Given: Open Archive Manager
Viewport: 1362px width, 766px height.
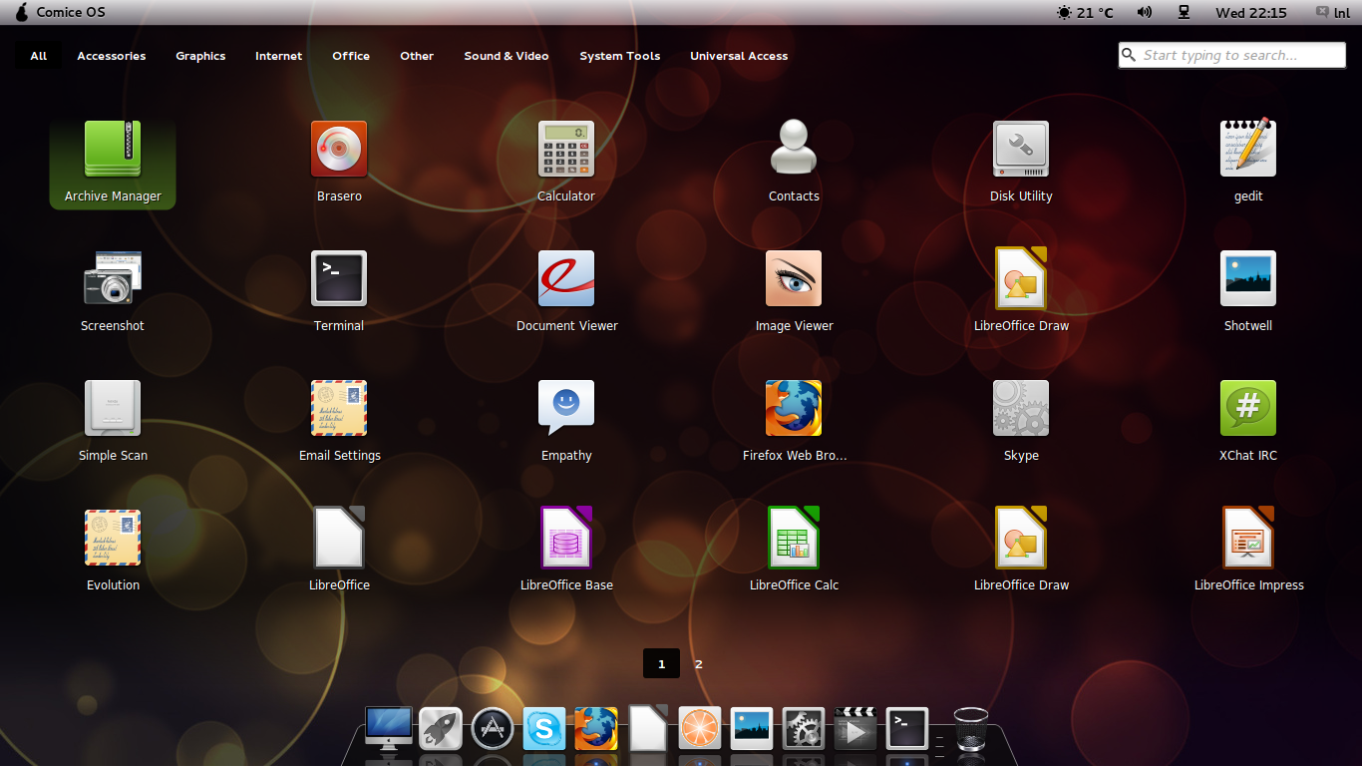Looking at the screenshot, I should point(112,150).
